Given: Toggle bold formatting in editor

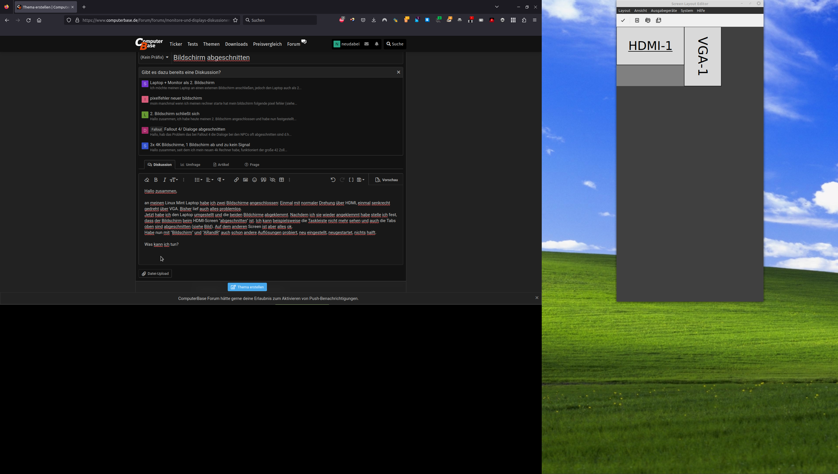Looking at the screenshot, I should tap(156, 180).
